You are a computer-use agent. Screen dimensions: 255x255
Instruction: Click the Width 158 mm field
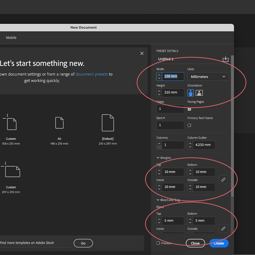coord(173,76)
